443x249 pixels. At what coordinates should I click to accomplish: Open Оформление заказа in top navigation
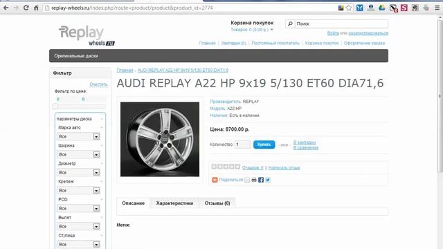point(364,43)
